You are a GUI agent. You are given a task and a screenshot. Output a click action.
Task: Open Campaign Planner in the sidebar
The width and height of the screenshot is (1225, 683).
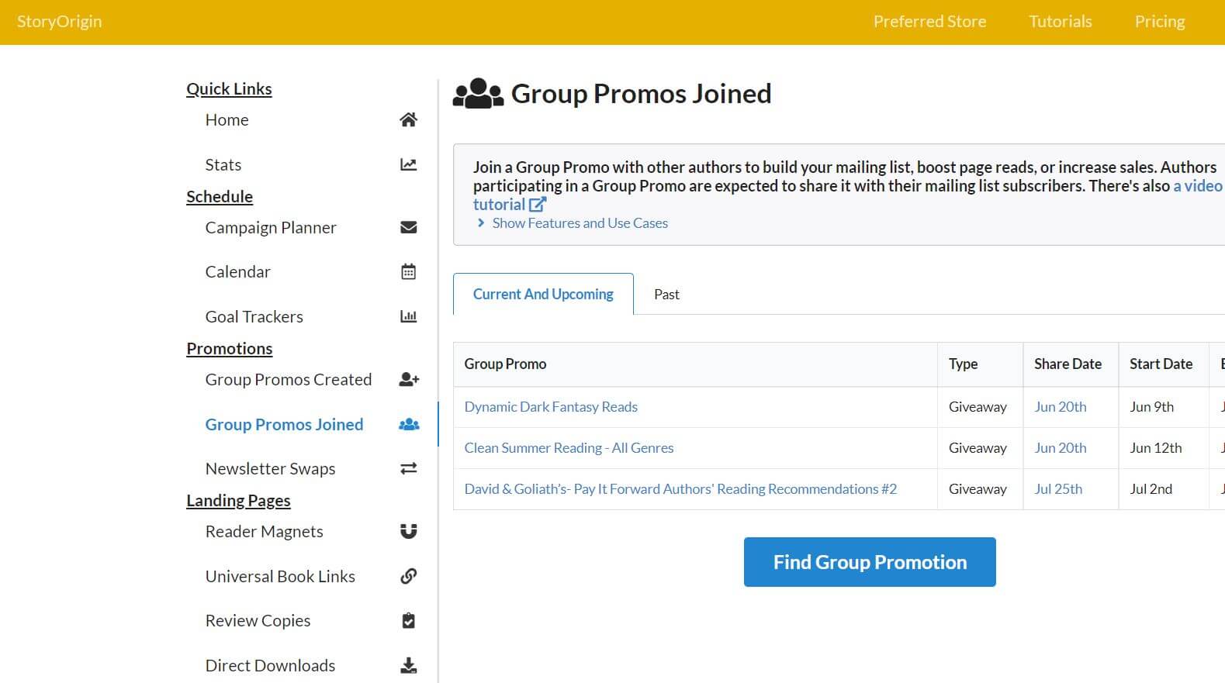[x=271, y=228]
